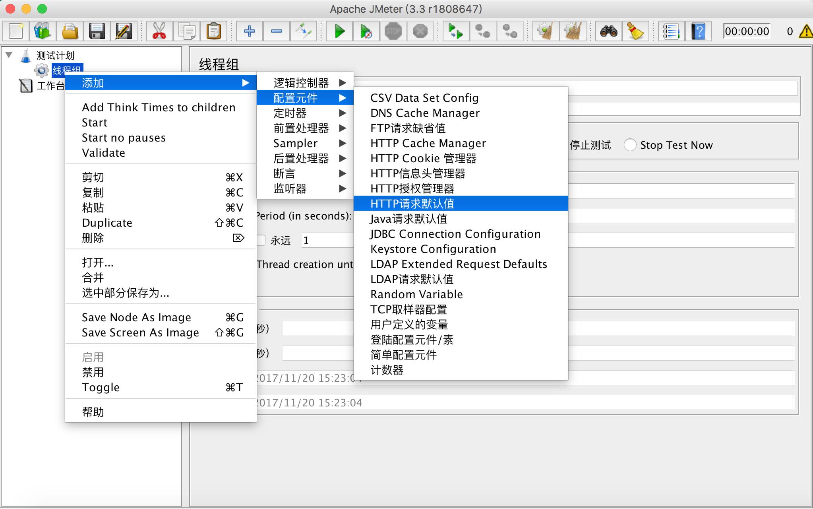Click the New test plan icon
This screenshot has width=813, height=509.
[x=16, y=31]
